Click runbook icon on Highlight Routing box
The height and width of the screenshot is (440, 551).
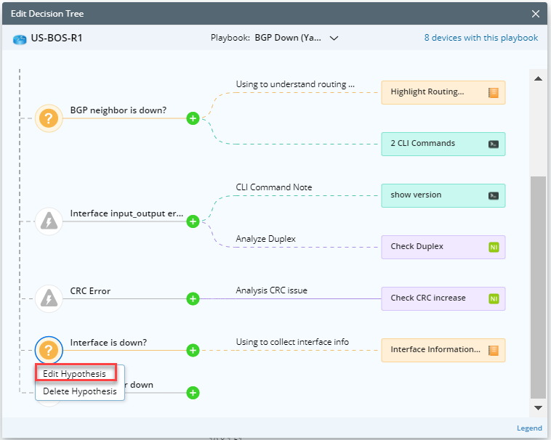click(x=494, y=93)
